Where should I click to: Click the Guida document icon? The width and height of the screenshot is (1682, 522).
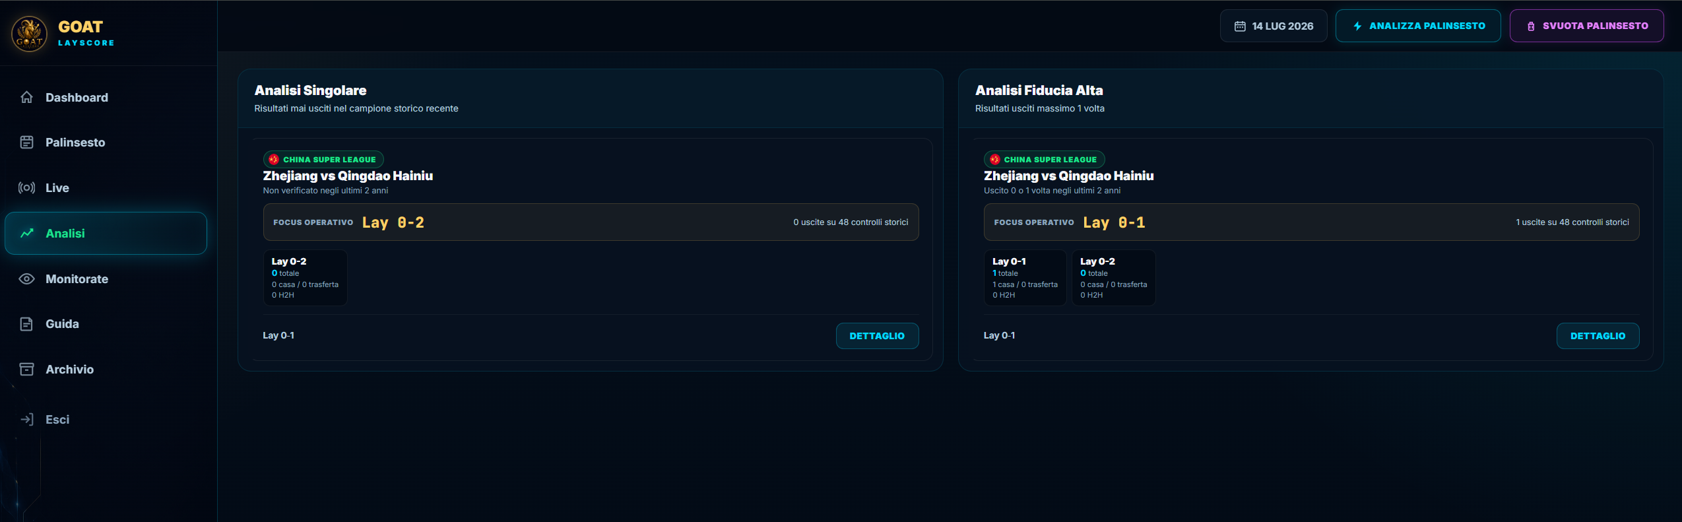(26, 324)
